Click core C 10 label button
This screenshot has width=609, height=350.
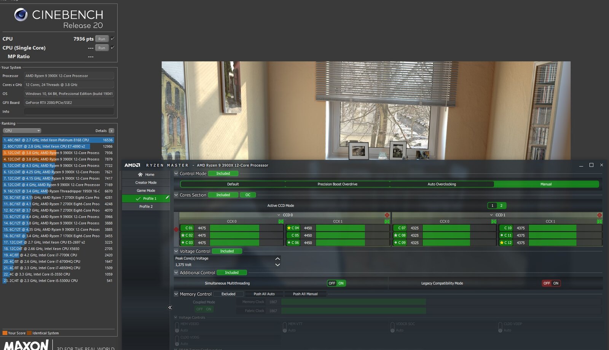(x=506, y=228)
